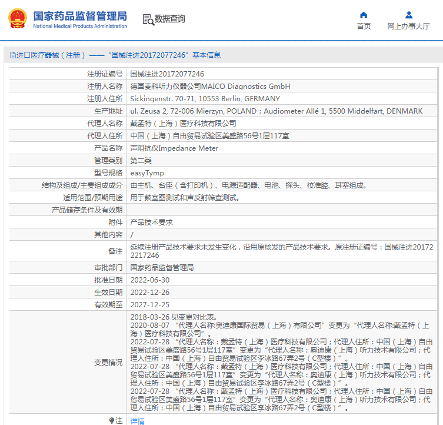The image size is (443, 425).
Task: Click the registration number 国械注进20172077246 value
Action: point(167,74)
